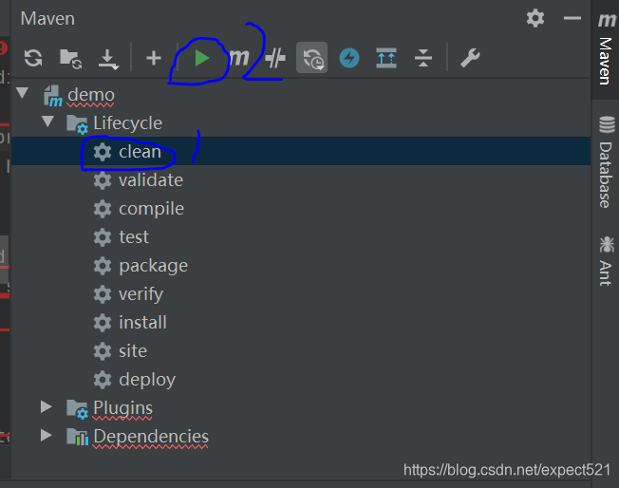Select the install lifecycle goal
The height and width of the screenshot is (488, 619).
(143, 323)
